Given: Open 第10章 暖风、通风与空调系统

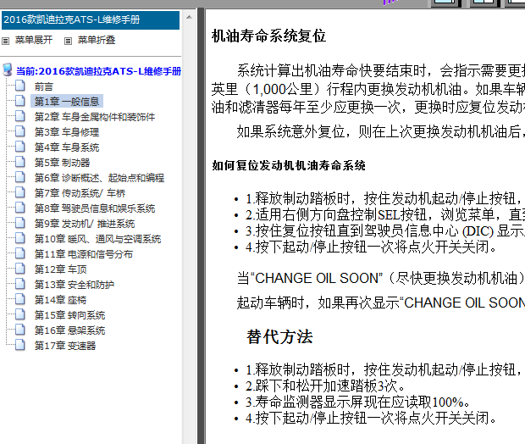Looking at the screenshot, I should point(97,239).
